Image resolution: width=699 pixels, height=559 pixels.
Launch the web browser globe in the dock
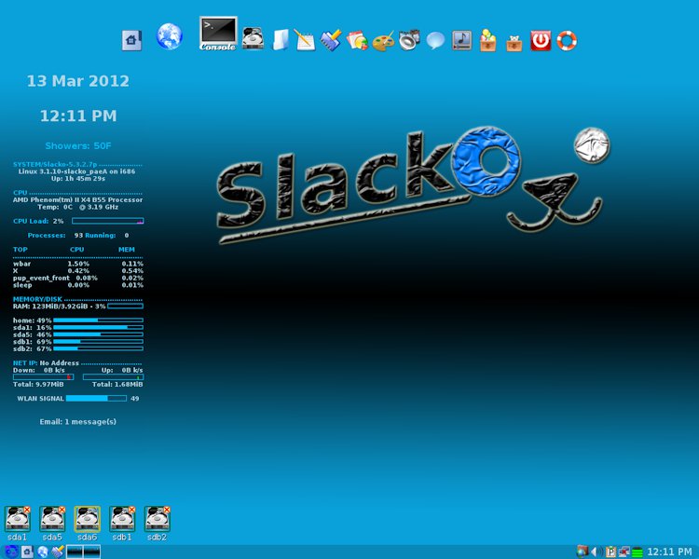pos(170,36)
